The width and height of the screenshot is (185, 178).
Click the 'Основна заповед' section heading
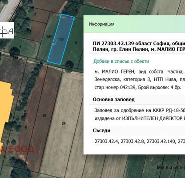114,99
